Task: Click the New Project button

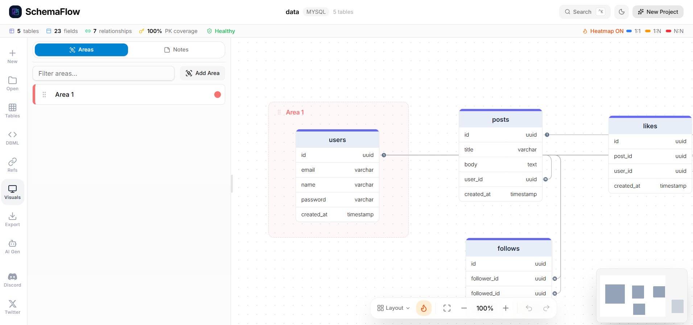Action: click(x=657, y=12)
